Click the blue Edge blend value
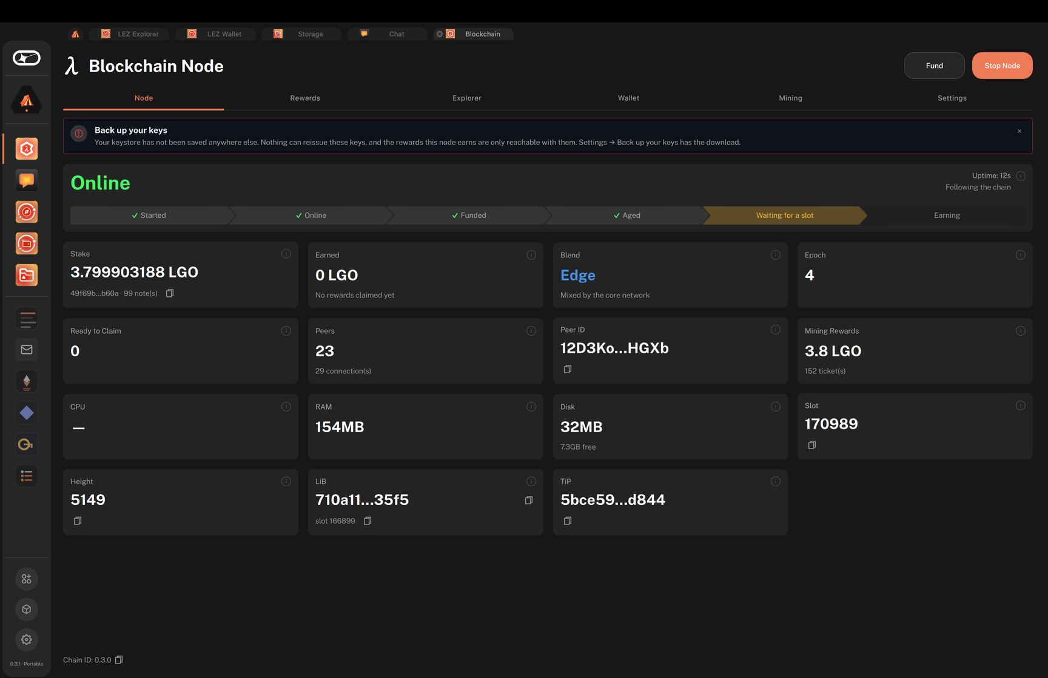This screenshot has width=1048, height=678. tap(578, 276)
